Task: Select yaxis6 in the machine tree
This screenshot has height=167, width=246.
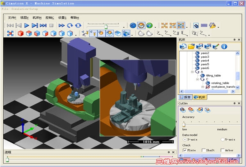Action: [x=205, y=68]
